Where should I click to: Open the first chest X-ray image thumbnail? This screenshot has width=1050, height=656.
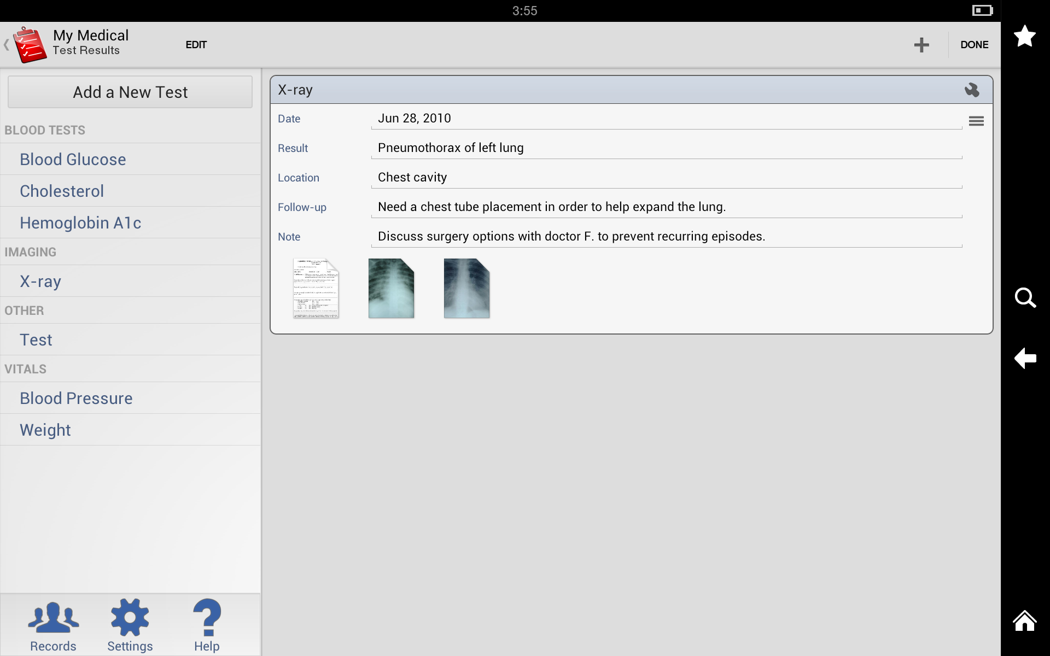391,288
